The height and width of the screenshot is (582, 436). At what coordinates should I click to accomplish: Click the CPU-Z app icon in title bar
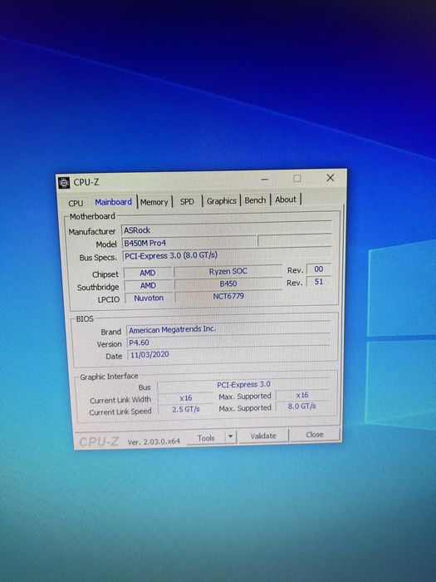[64, 183]
